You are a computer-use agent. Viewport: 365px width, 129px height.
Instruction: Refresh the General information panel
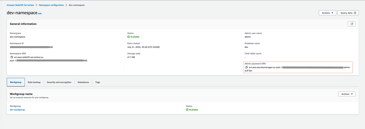tap(352, 24)
